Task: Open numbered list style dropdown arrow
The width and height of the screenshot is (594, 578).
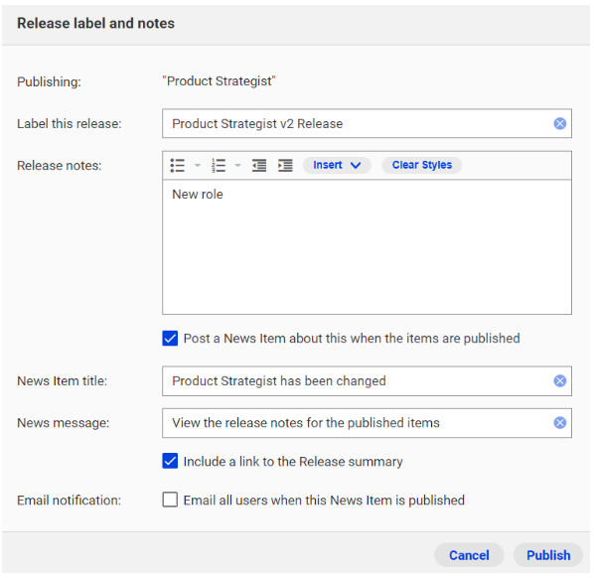Action: 238,166
